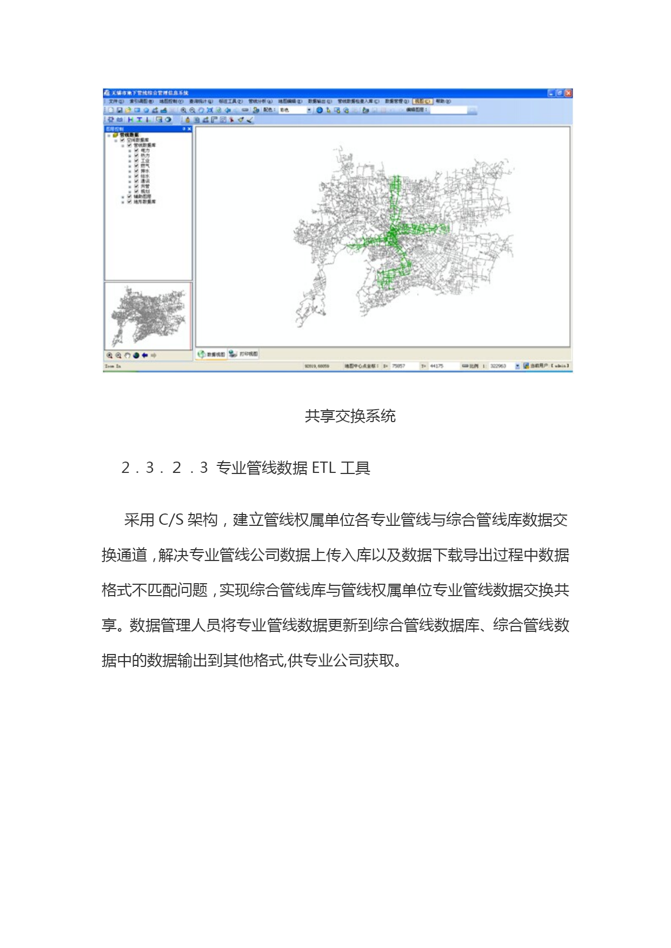
Task: Click the 编辑图层 input field
Action: 448,110
